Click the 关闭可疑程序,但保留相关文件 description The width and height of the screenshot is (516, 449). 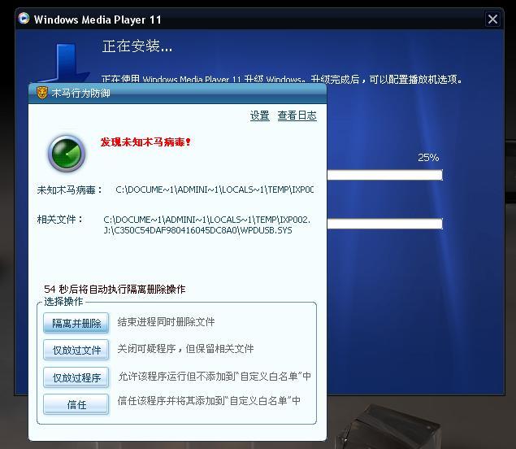tap(185, 349)
